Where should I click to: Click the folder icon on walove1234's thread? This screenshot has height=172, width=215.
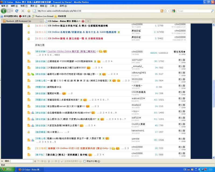(x=29, y=100)
